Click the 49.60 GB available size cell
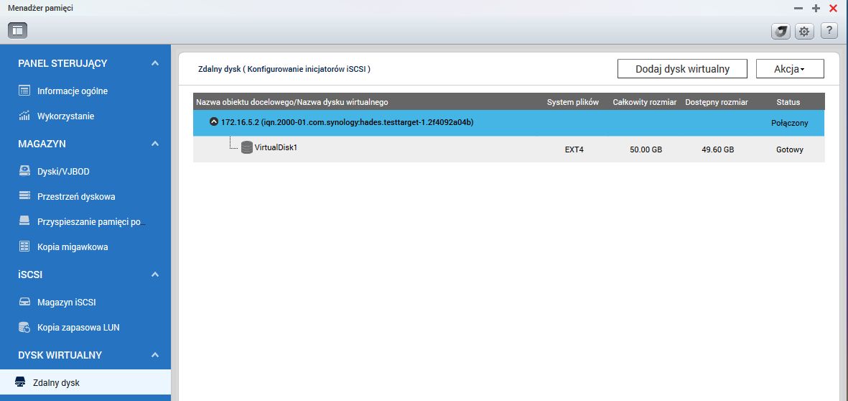The height and width of the screenshot is (401, 848). tap(717, 149)
